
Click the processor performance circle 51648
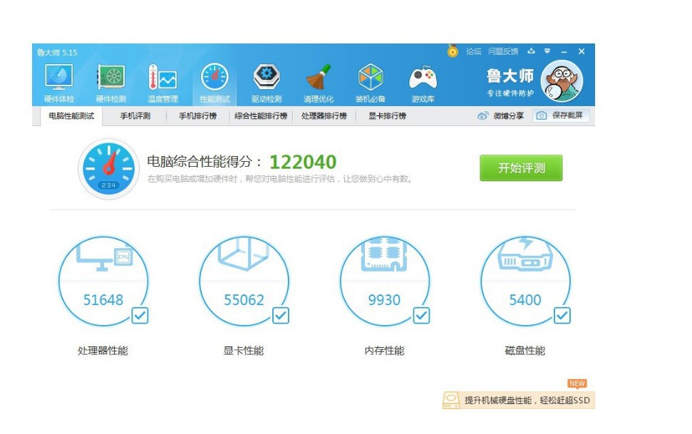click(103, 281)
